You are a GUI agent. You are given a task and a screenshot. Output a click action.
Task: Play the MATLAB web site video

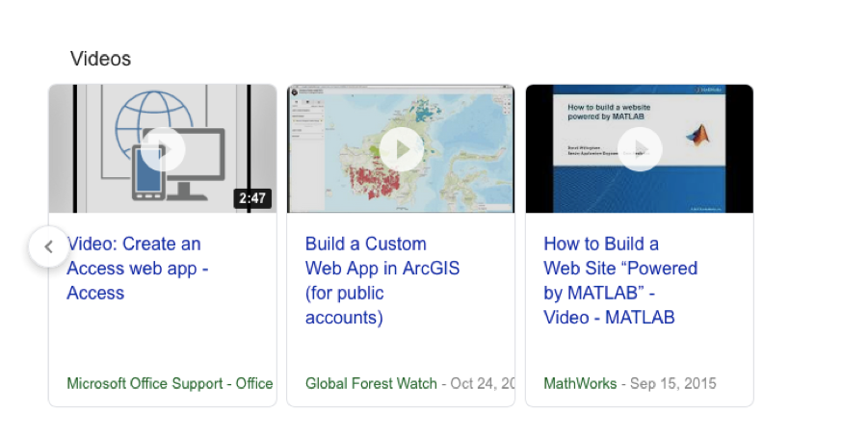tap(640, 149)
